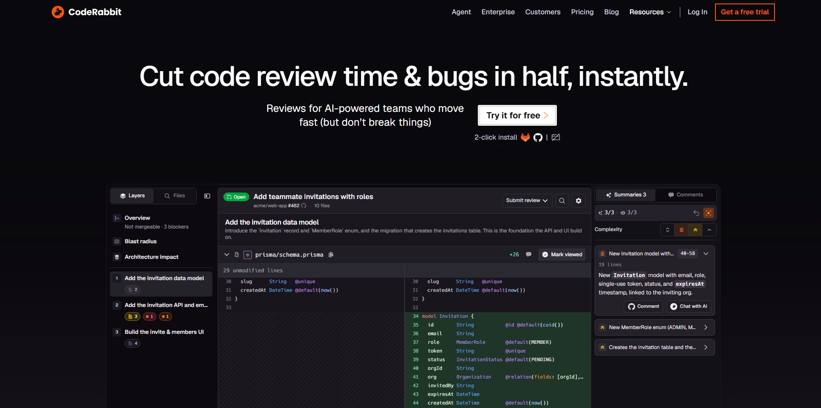Open the Comments tab

pos(685,195)
